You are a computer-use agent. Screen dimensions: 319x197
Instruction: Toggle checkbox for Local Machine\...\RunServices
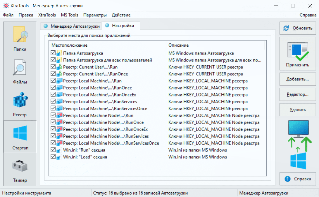(53, 101)
